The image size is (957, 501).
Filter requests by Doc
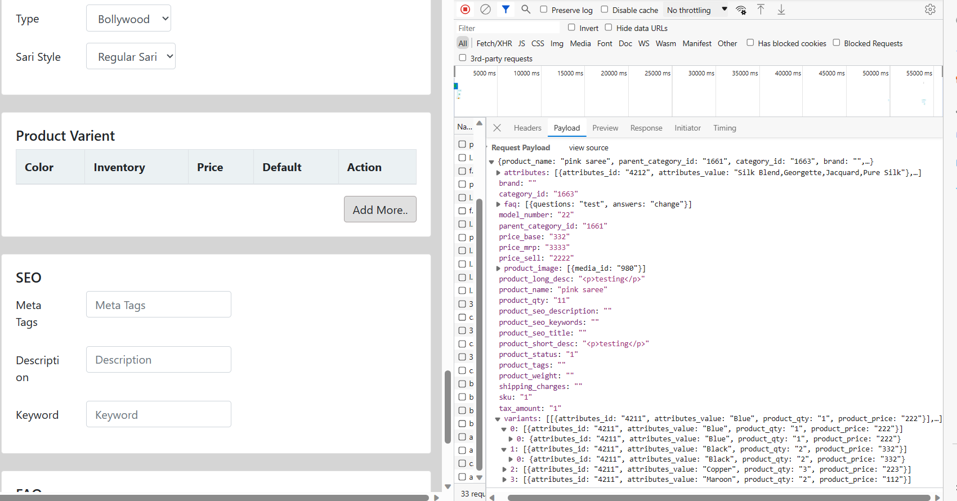pos(625,43)
